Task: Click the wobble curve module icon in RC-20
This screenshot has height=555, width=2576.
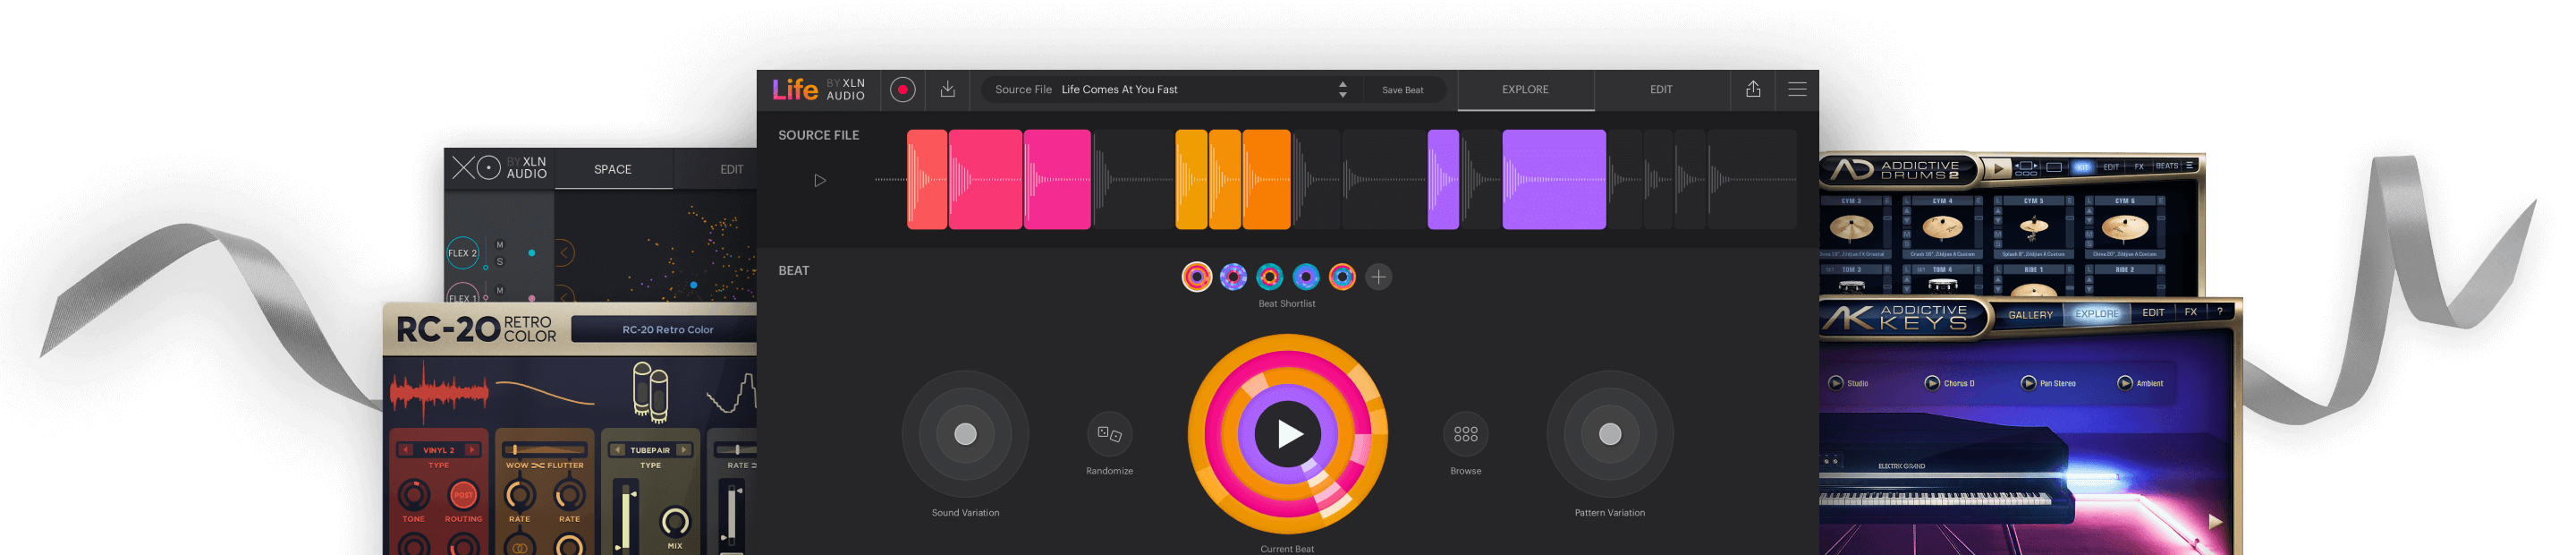Action: tap(545, 391)
